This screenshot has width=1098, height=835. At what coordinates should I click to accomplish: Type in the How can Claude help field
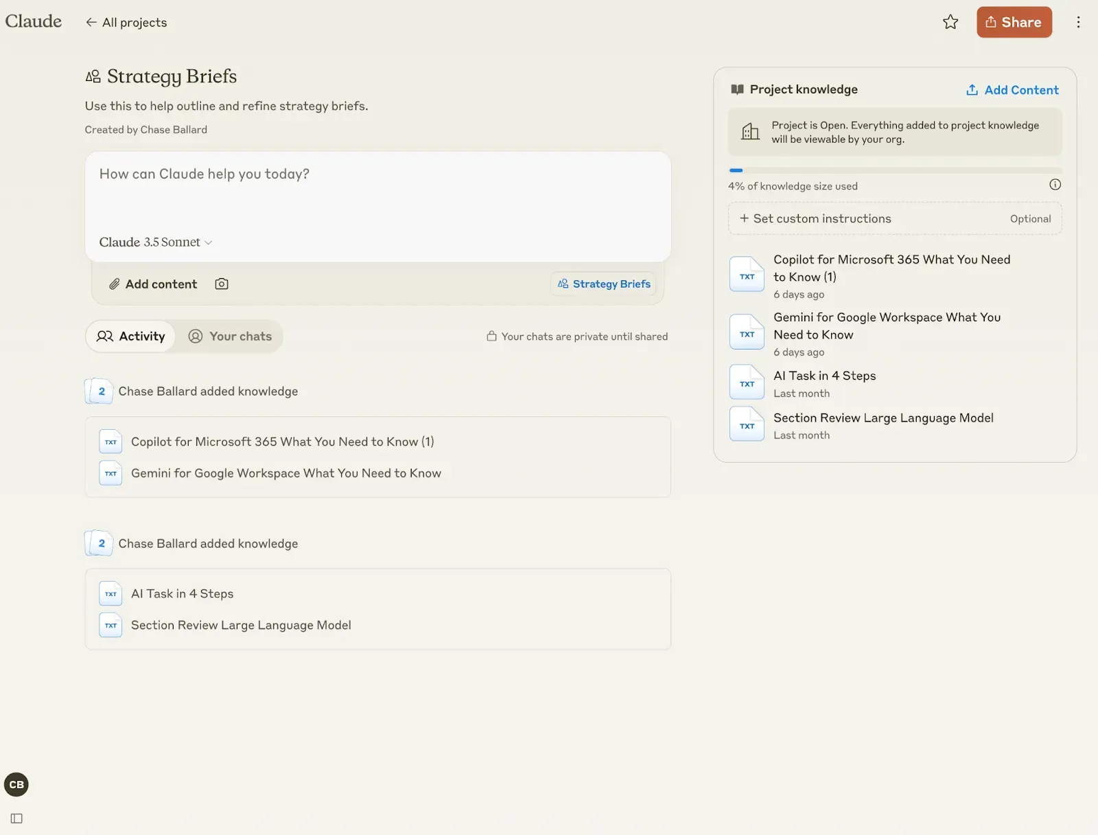tap(377, 174)
